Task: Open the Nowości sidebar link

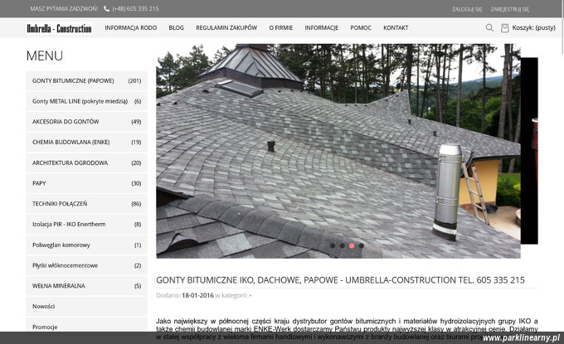Action: (x=87, y=307)
